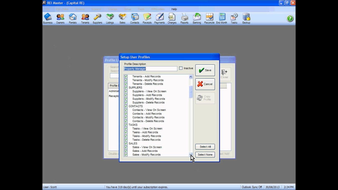Click the Reconcile toolbar icon

tap(209, 18)
